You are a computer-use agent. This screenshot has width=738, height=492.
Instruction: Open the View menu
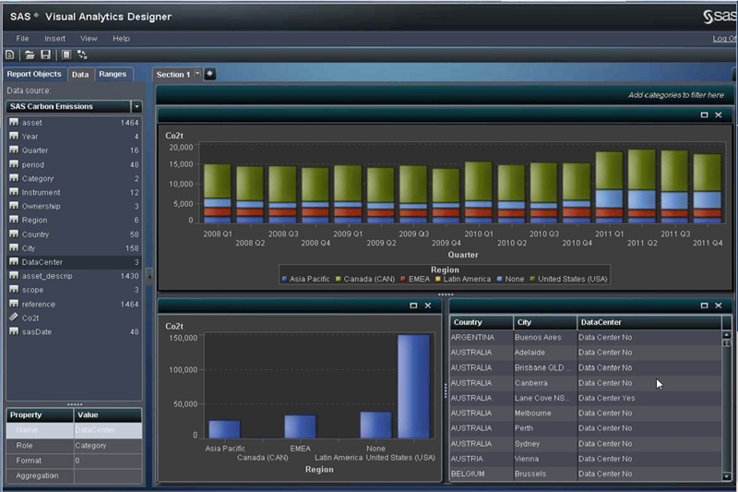coord(89,39)
